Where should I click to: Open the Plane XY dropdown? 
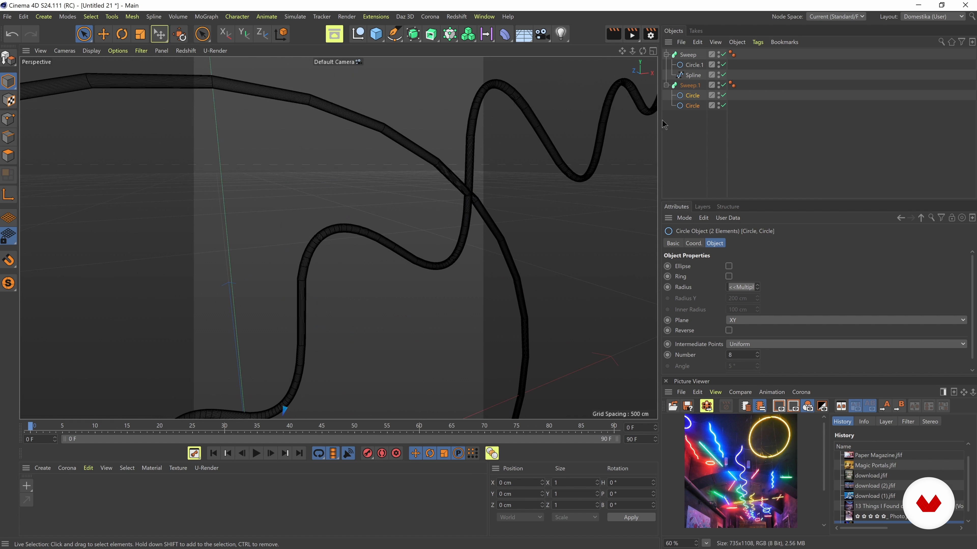coord(846,320)
